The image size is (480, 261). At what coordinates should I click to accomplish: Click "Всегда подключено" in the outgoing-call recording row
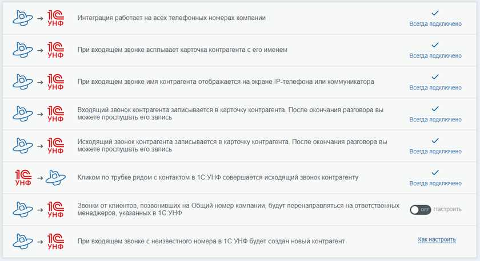click(435, 152)
